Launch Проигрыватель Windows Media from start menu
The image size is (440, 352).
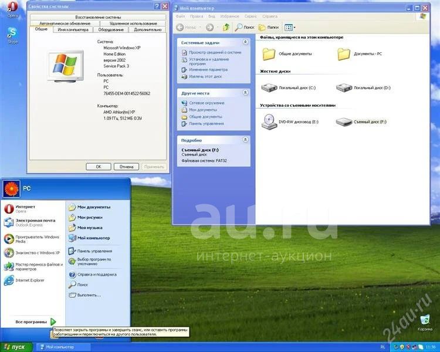pos(33,239)
